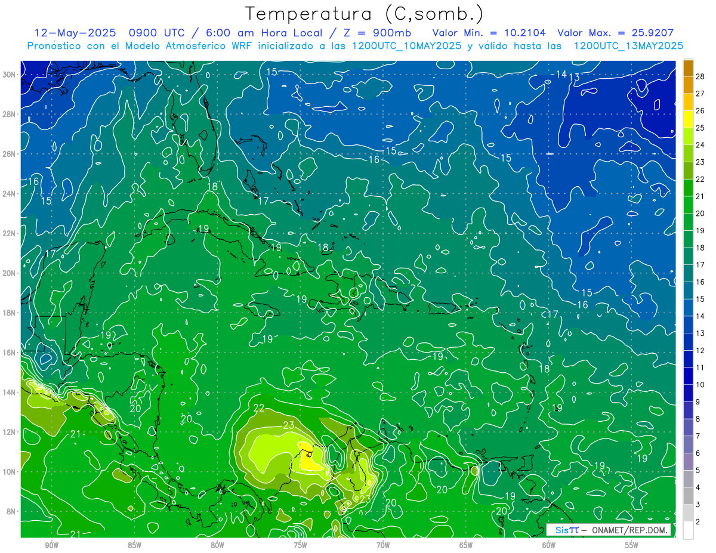
Task: Click the "22N" latitude axis label
Action: (10, 233)
